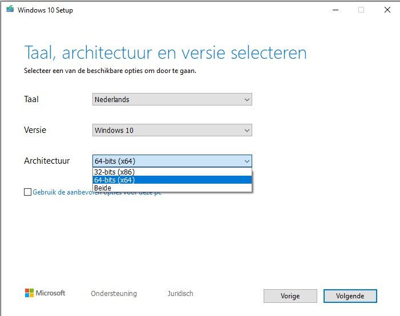
Task: Go back with the Vorige button
Action: pyautogui.click(x=290, y=296)
